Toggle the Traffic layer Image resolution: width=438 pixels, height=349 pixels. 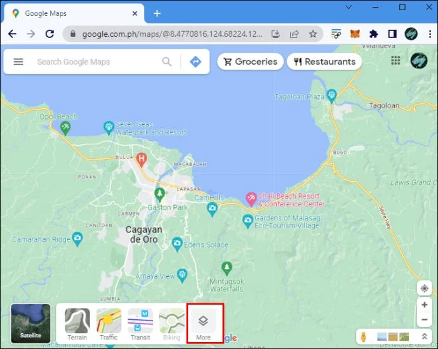[109, 324]
